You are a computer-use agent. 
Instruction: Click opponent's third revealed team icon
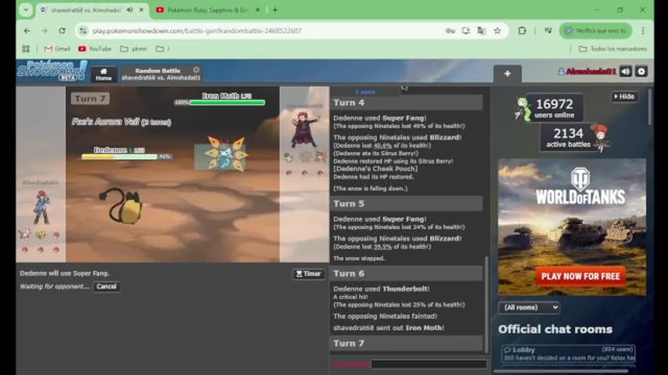(320, 156)
